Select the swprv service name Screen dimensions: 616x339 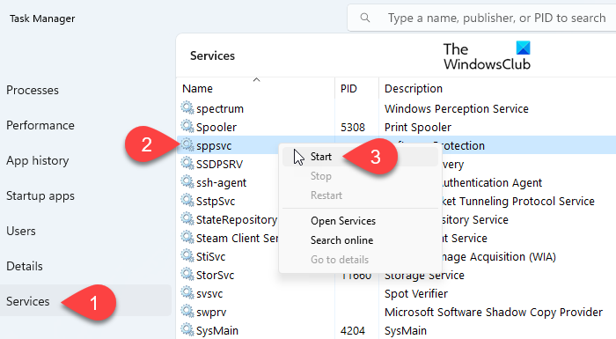click(211, 313)
